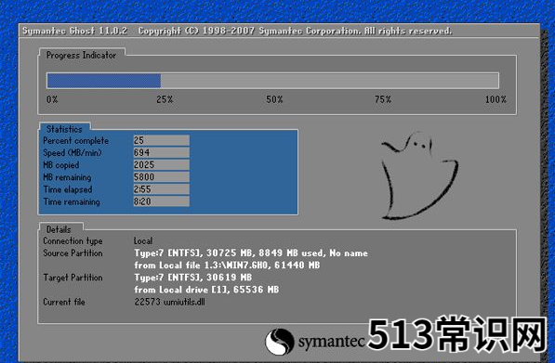Click the Speed (MB/min) label

pos(73,153)
